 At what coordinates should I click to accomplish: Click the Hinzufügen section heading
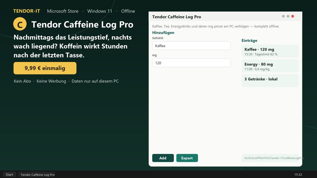pos(163,33)
